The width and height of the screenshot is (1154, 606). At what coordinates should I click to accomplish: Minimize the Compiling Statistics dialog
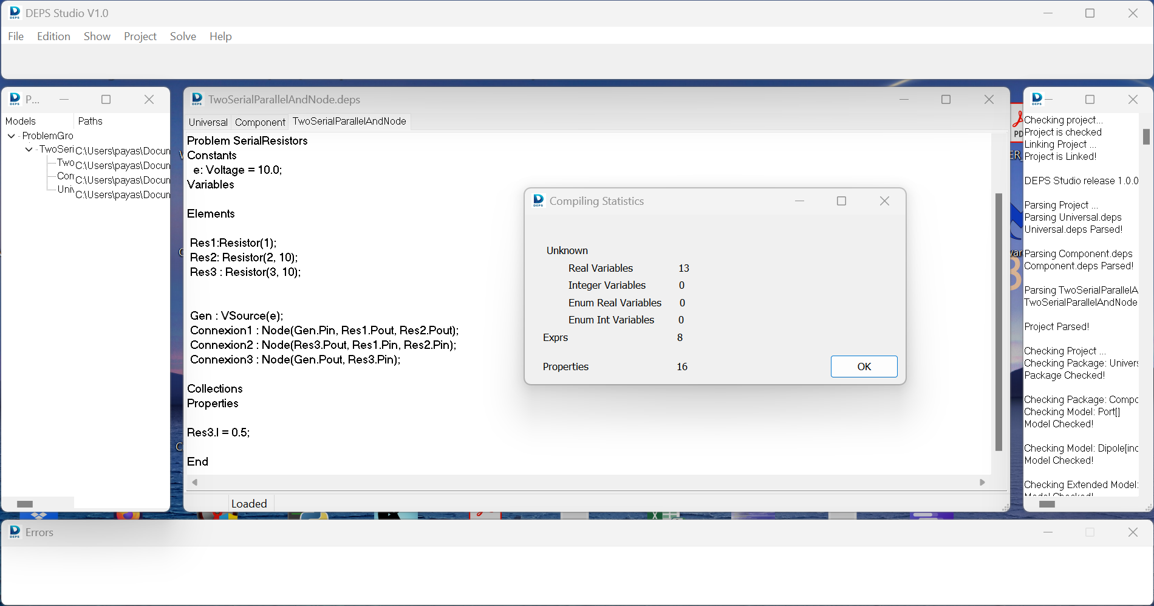799,201
